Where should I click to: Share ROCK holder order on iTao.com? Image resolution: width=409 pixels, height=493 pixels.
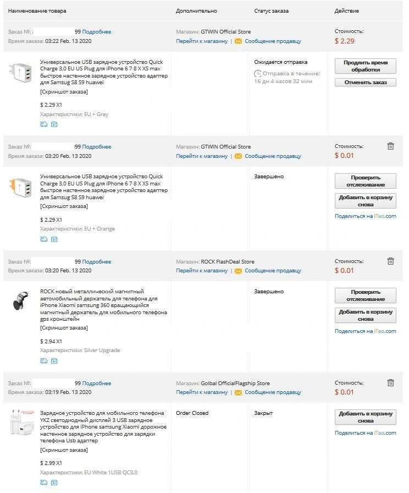click(x=366, y=331)
